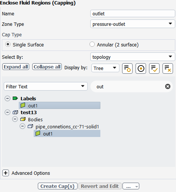Select out1 row under pipe_connetions body

point(67,133)
